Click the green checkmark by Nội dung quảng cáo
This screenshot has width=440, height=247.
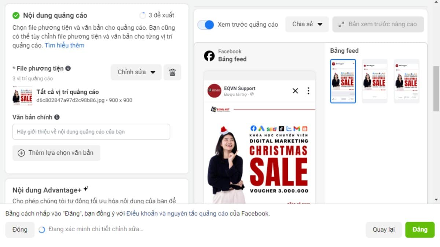pyautogui.click(x=16, y=15)
